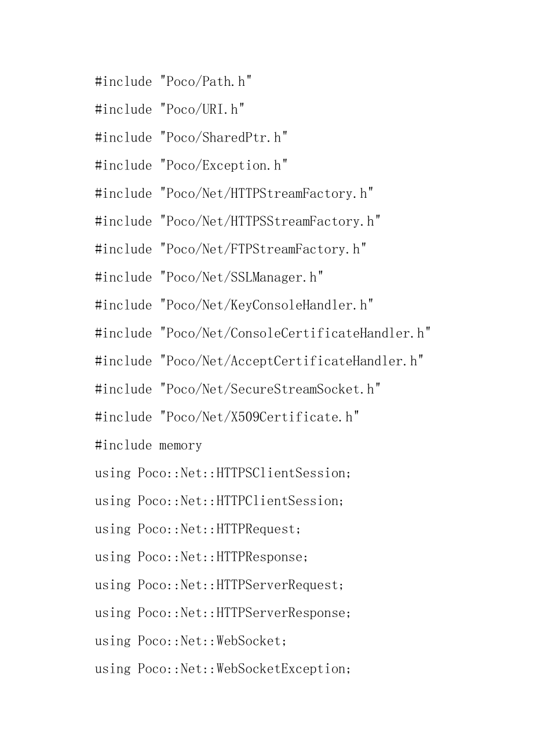This screenshot has width=533, height=755.
Task: Click the X509Certificate.h include line
Action: [228, 417]
